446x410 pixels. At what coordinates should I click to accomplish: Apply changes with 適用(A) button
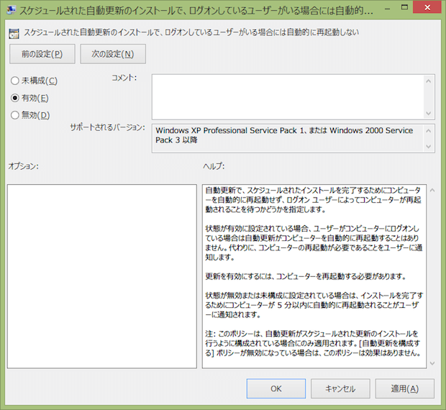coord(404,388)
